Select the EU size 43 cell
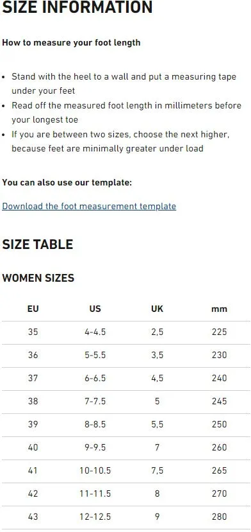 33,517
